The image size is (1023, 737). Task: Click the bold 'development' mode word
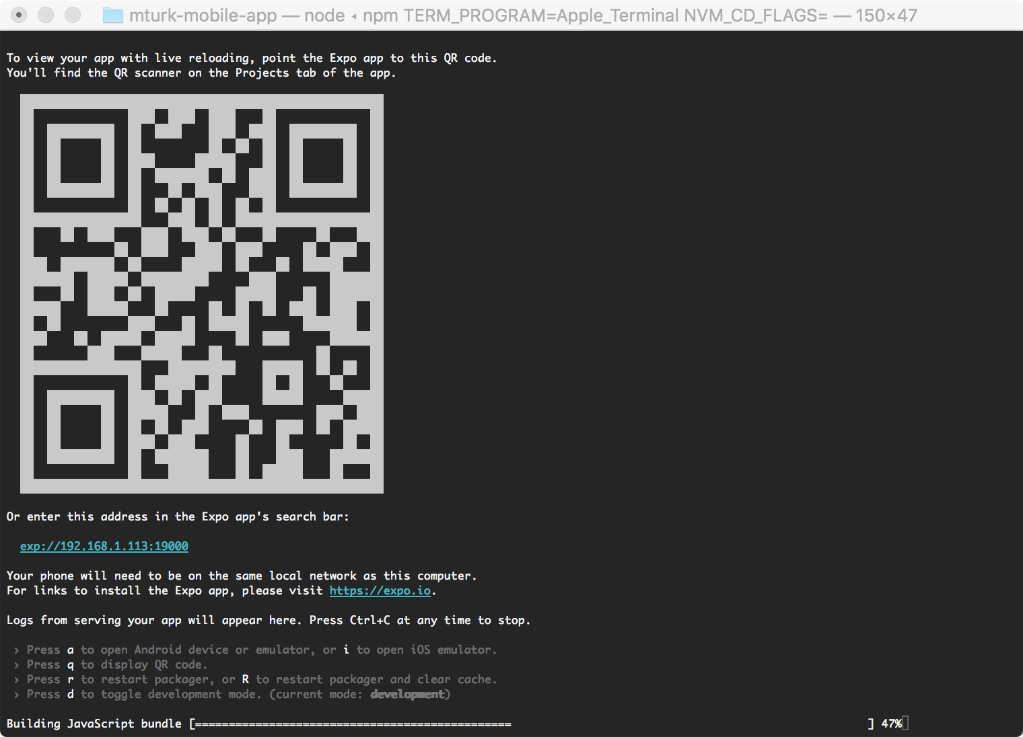pos(407,694)
